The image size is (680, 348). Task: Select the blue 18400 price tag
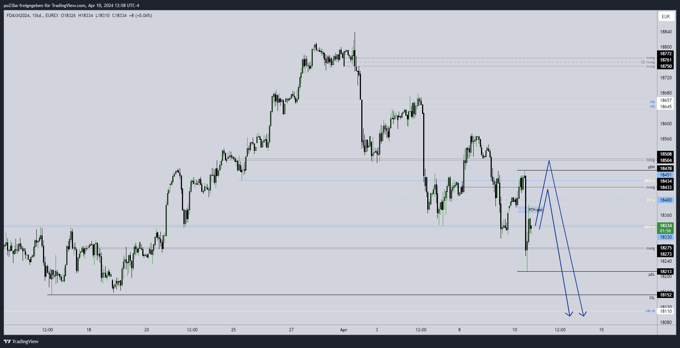pyautogui.click(x=666, y=200)
